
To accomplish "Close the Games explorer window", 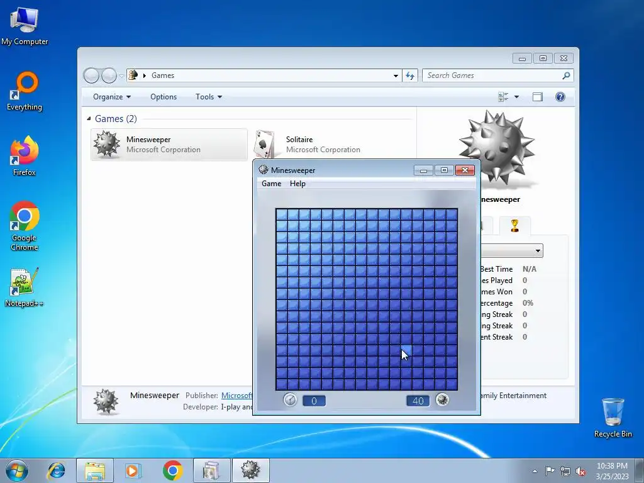I will [x=563, y=58].
